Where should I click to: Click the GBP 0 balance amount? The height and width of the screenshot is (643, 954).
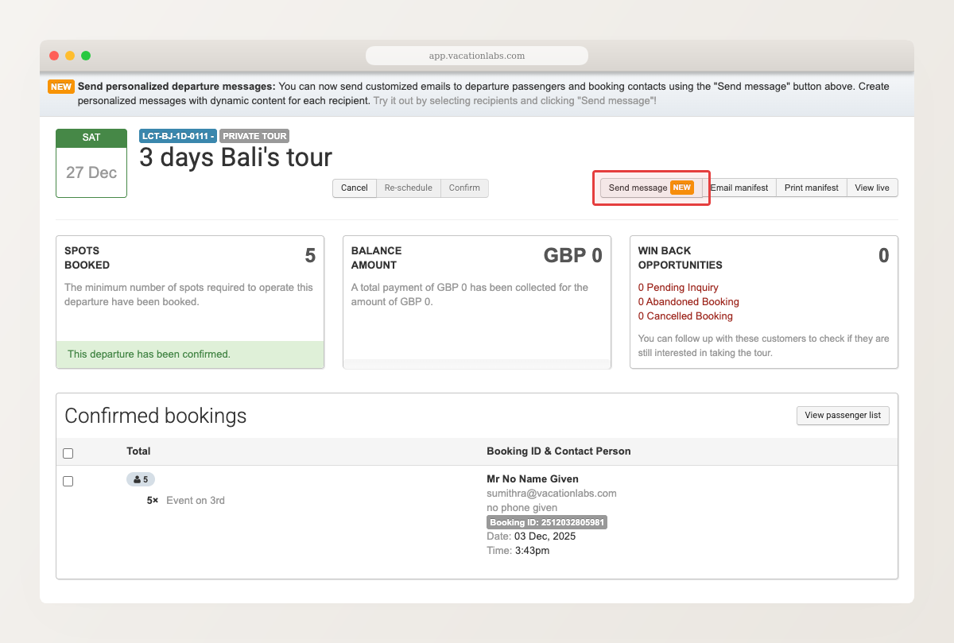click(x=573, y=255)
